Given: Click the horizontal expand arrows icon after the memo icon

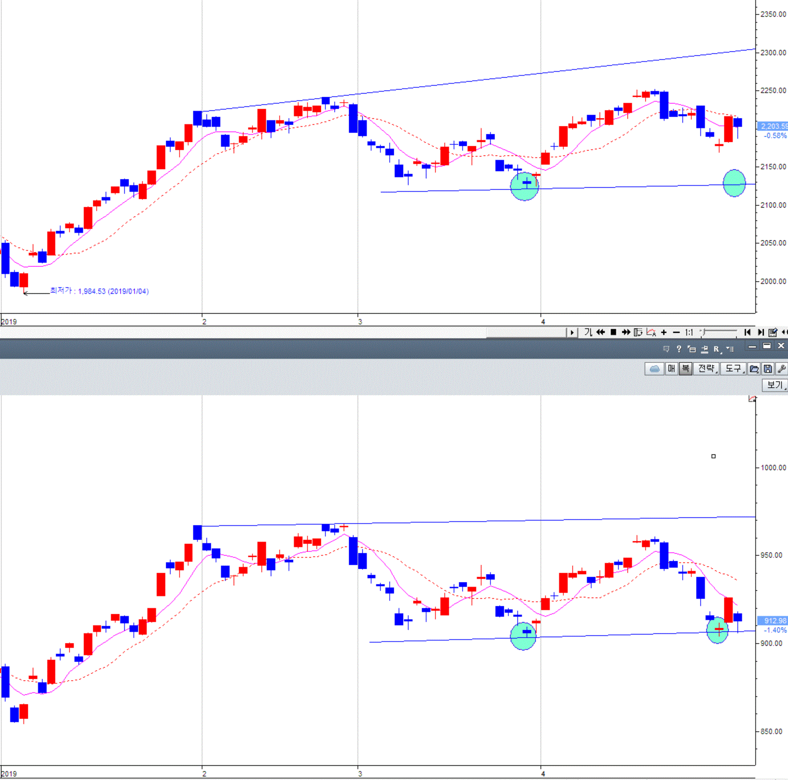Looking at the screenshot, I should [x=784, y=332].
